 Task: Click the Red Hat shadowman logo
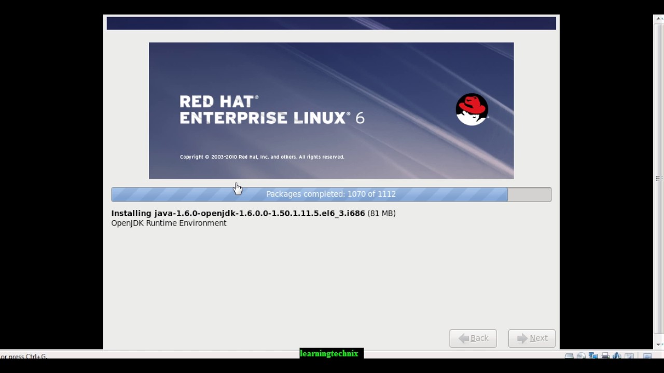pos(472,109)
